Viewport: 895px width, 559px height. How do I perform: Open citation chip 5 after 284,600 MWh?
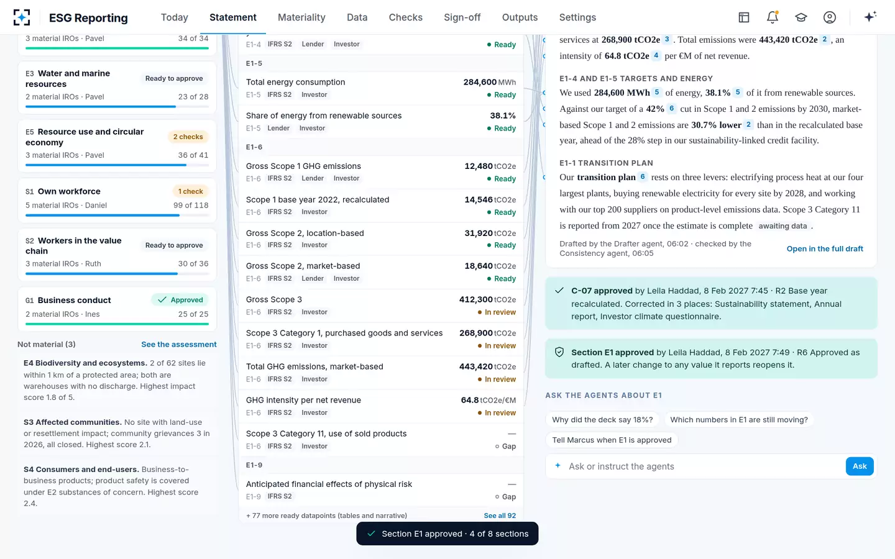click(x=657, y=92)
